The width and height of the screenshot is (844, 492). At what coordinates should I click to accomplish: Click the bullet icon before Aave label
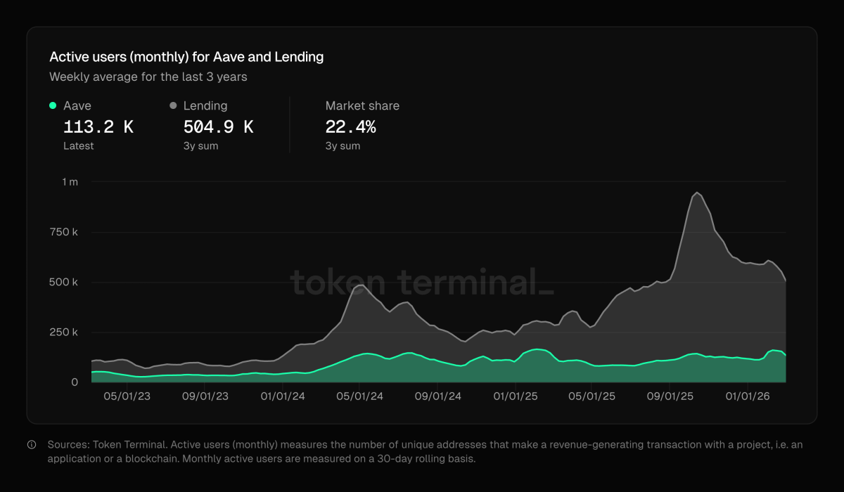[53, 105]
